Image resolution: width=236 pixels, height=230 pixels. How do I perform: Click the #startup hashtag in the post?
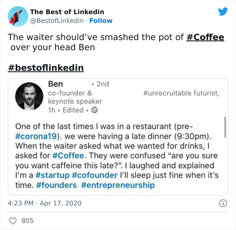(52, 175)
